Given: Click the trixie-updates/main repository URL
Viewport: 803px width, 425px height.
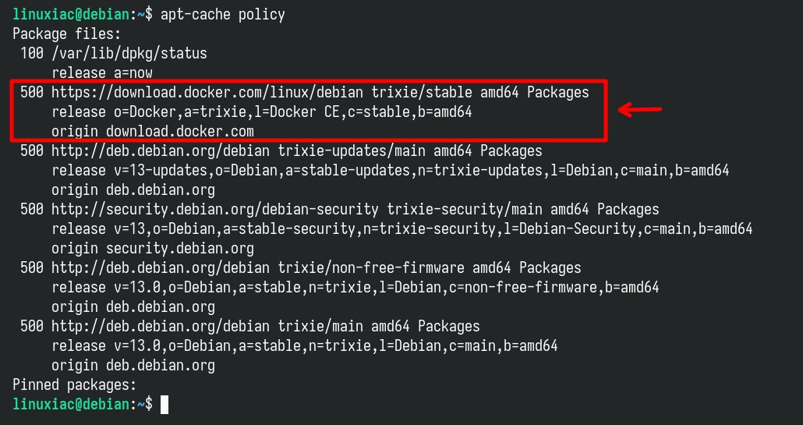Looking at the screenshot, I should click(297, 151).
